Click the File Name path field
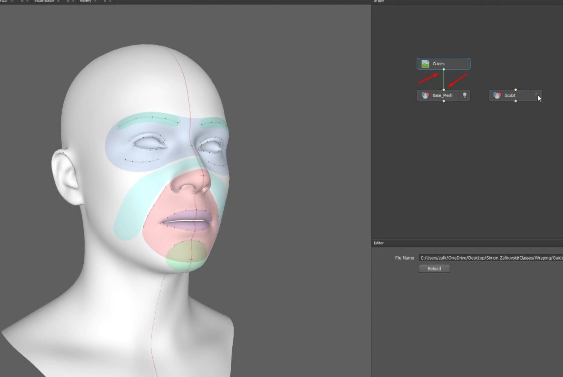The image size is (563, 377). pos(491,258)
